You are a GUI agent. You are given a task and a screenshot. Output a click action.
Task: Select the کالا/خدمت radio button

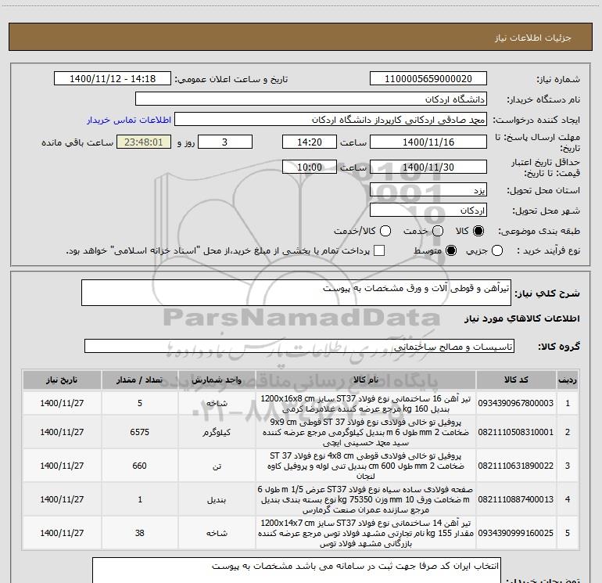click(x=385, y=231)
